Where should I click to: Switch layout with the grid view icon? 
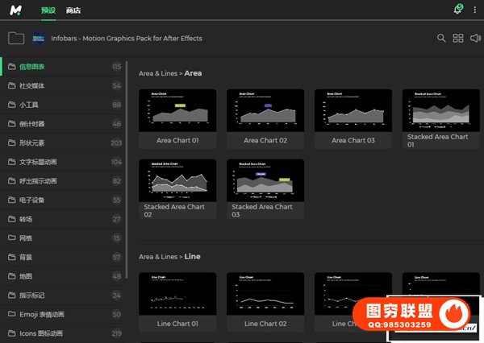click(458, 38)
